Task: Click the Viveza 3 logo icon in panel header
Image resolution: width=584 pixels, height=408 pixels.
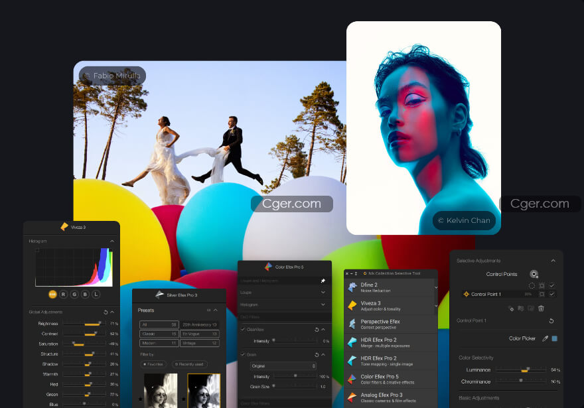Action: pyautogui.click(x=64, y=227)
